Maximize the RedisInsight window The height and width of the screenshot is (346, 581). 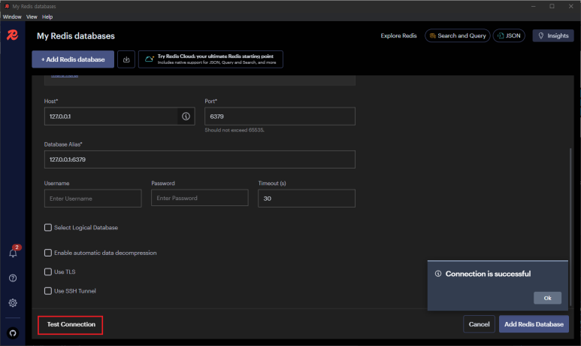pos(552,6)
